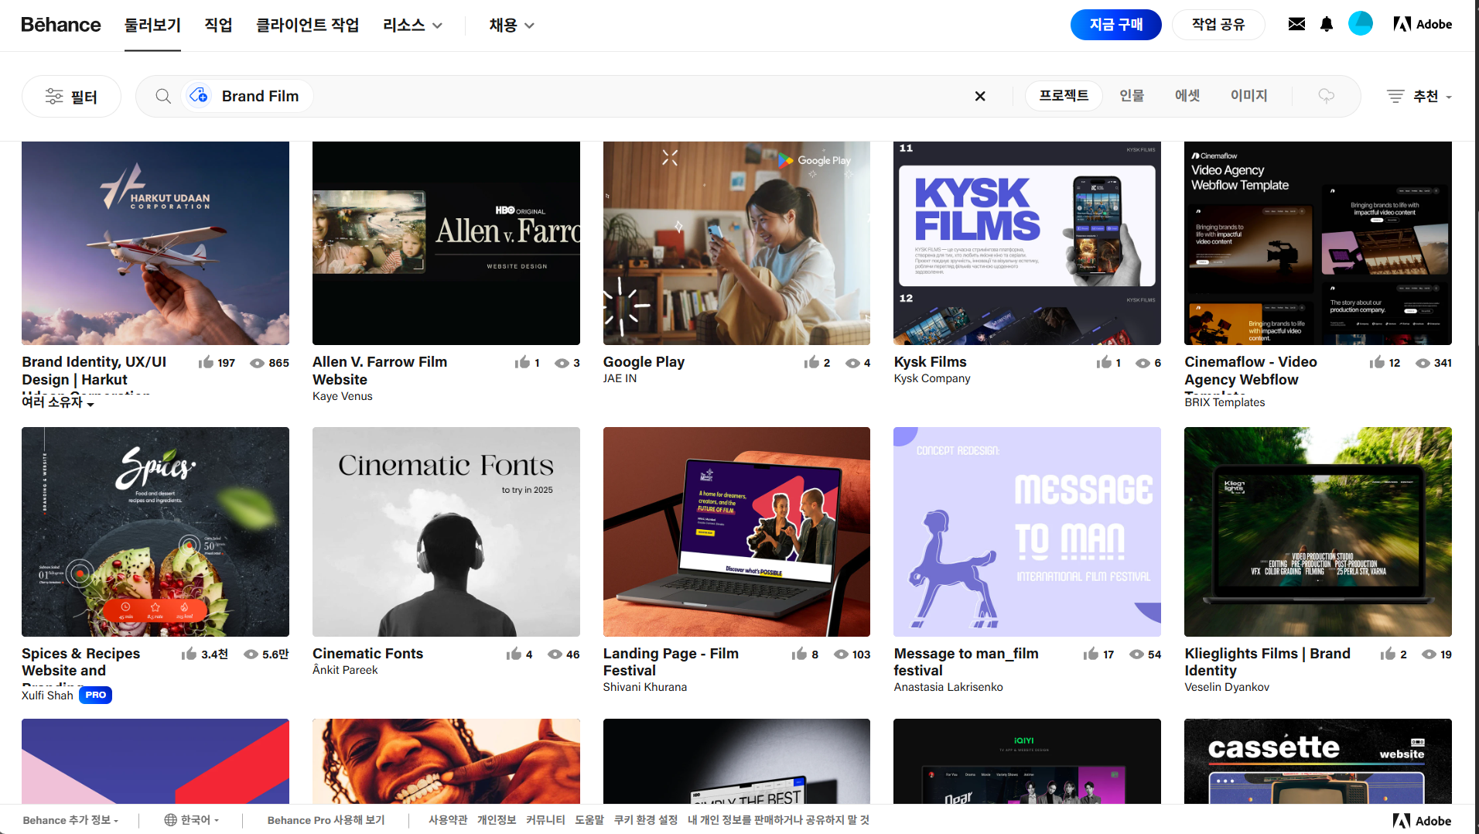
Task: Open the cassette website project thumbnail
Action: [1318, 761]
